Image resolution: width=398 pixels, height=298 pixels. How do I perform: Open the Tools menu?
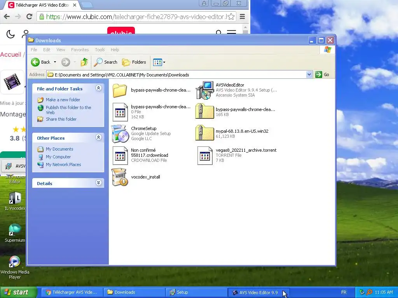100,50
